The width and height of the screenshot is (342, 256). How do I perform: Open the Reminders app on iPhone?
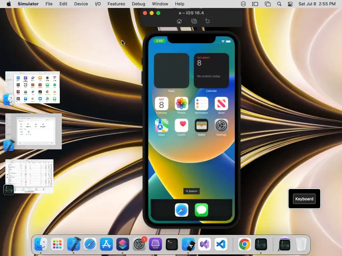coord(201,104)
